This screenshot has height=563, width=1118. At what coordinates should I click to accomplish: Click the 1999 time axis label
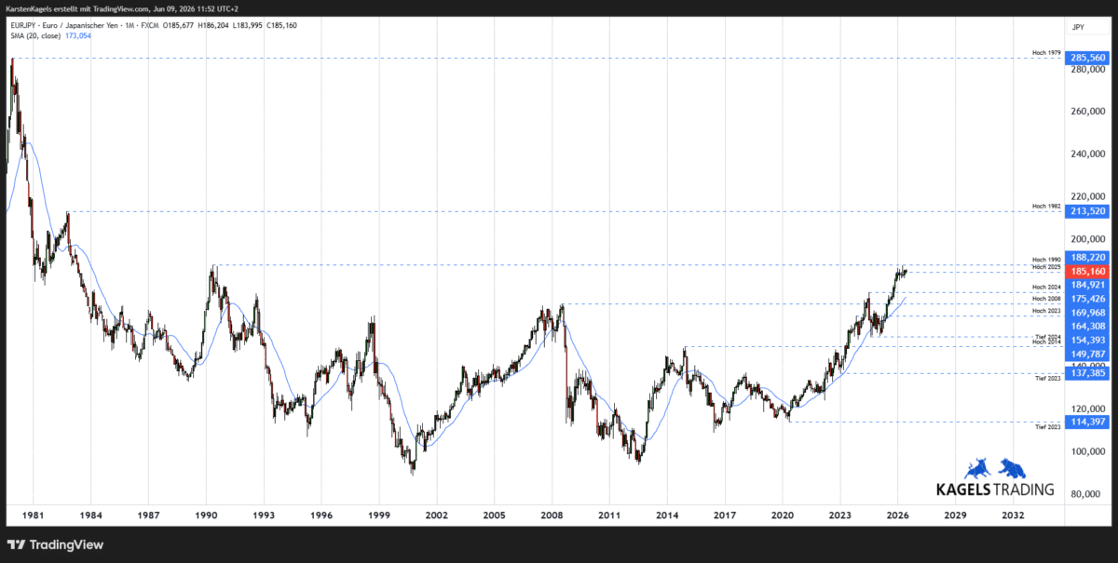point(378,515)
